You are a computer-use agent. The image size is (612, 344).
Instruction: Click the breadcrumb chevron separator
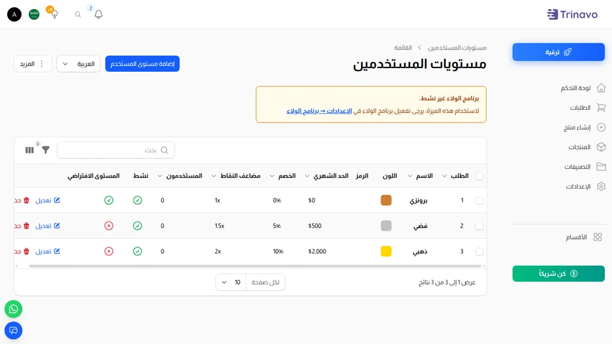(420, 48)
